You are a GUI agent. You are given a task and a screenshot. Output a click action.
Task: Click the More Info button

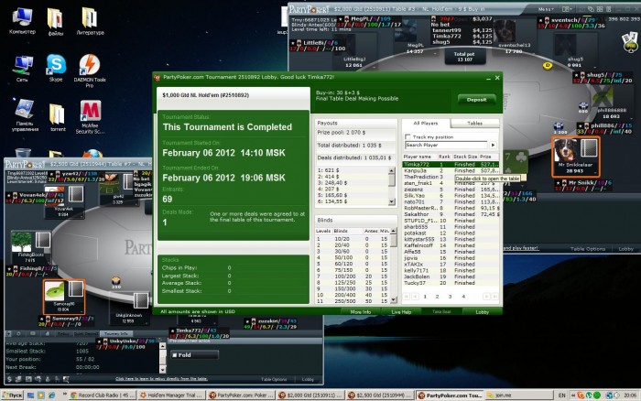point(361,312)
